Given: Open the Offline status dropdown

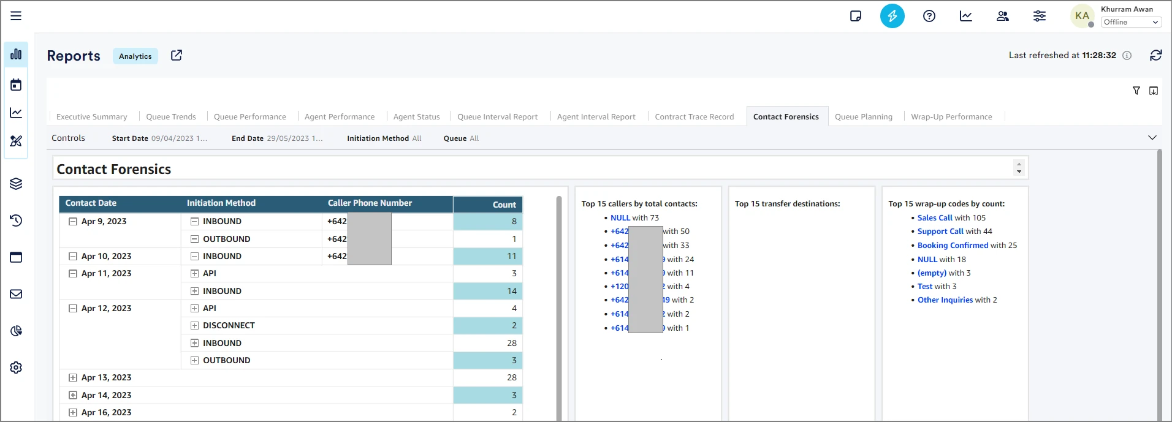Looking at the screenshot, I should click(x=1131, y=22).
